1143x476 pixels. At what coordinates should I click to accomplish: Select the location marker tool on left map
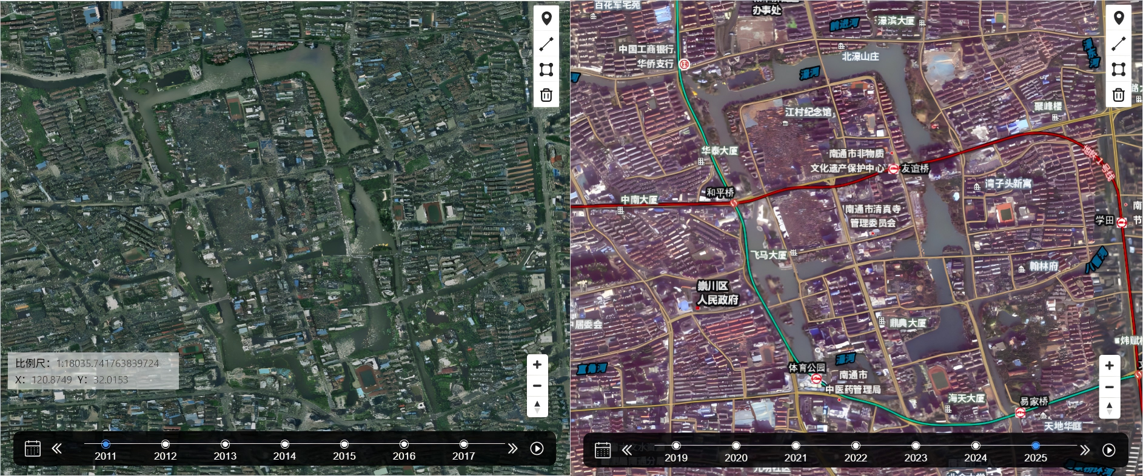pyautogui.click(x=546, y=18)
